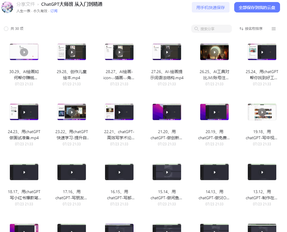This screenshot has height=232, width=287.
Task: Play video 15.14、用chatGPT-做闲鱼
Action: click(167, 172)
